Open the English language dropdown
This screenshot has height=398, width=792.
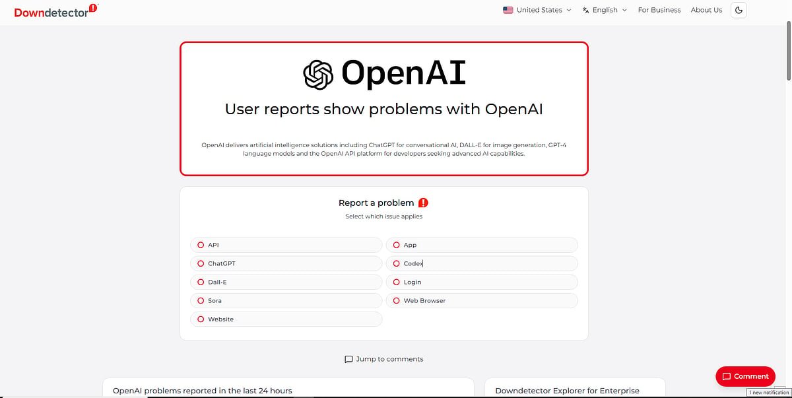(x=605, y=10)
